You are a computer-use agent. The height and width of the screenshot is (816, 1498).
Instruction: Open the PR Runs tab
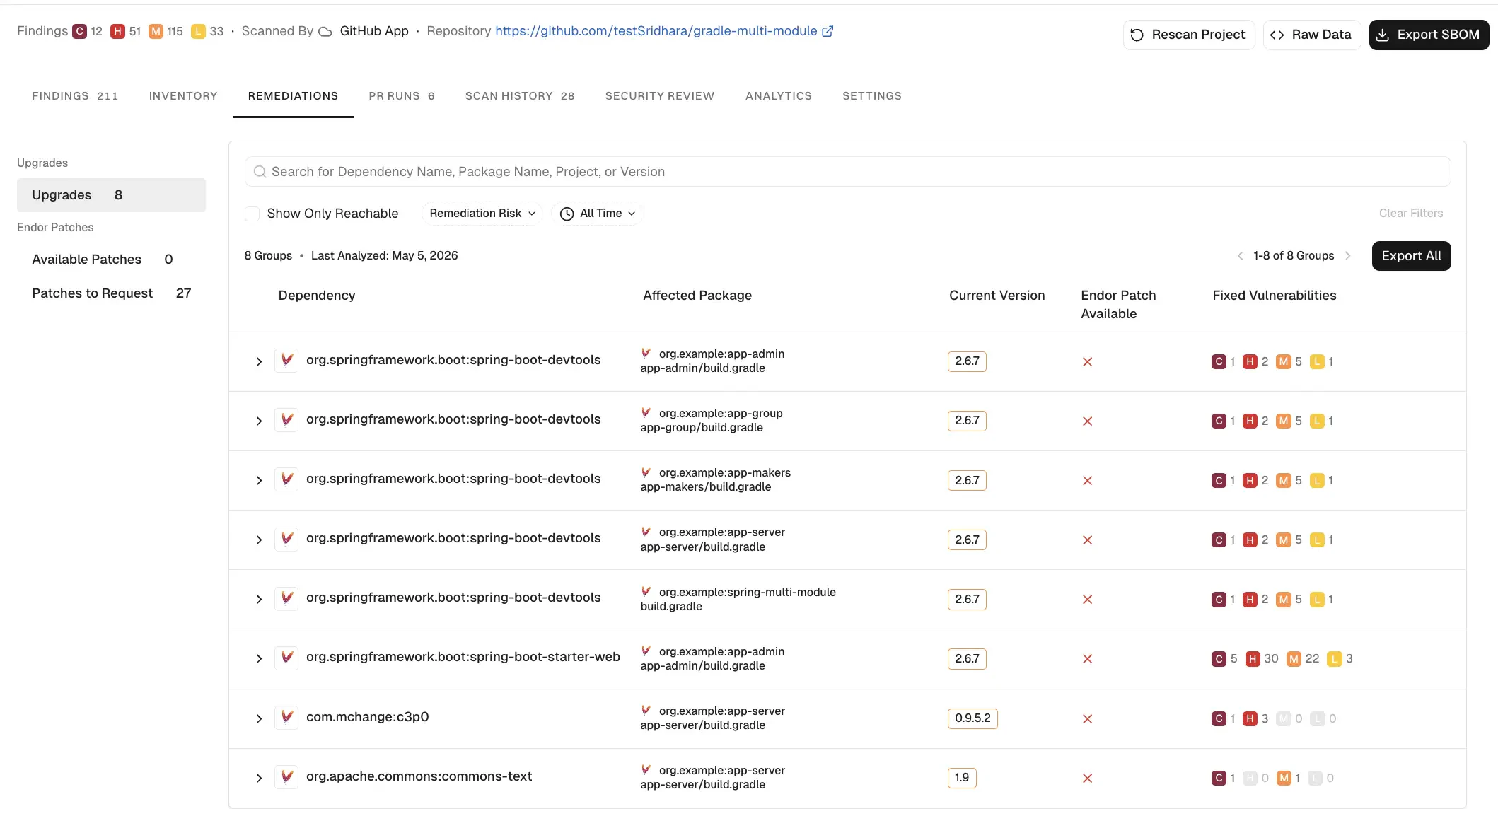coord(402,96)
